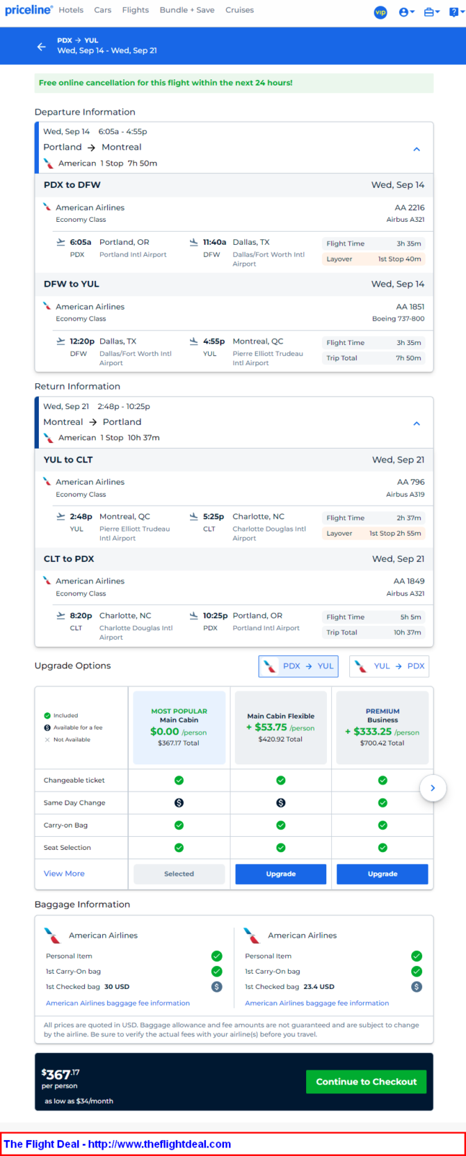This screenshot has width=466, height=1156.
Task: Click the Same Day Change fee icon under Main Cabin
Action: (179, 803)
